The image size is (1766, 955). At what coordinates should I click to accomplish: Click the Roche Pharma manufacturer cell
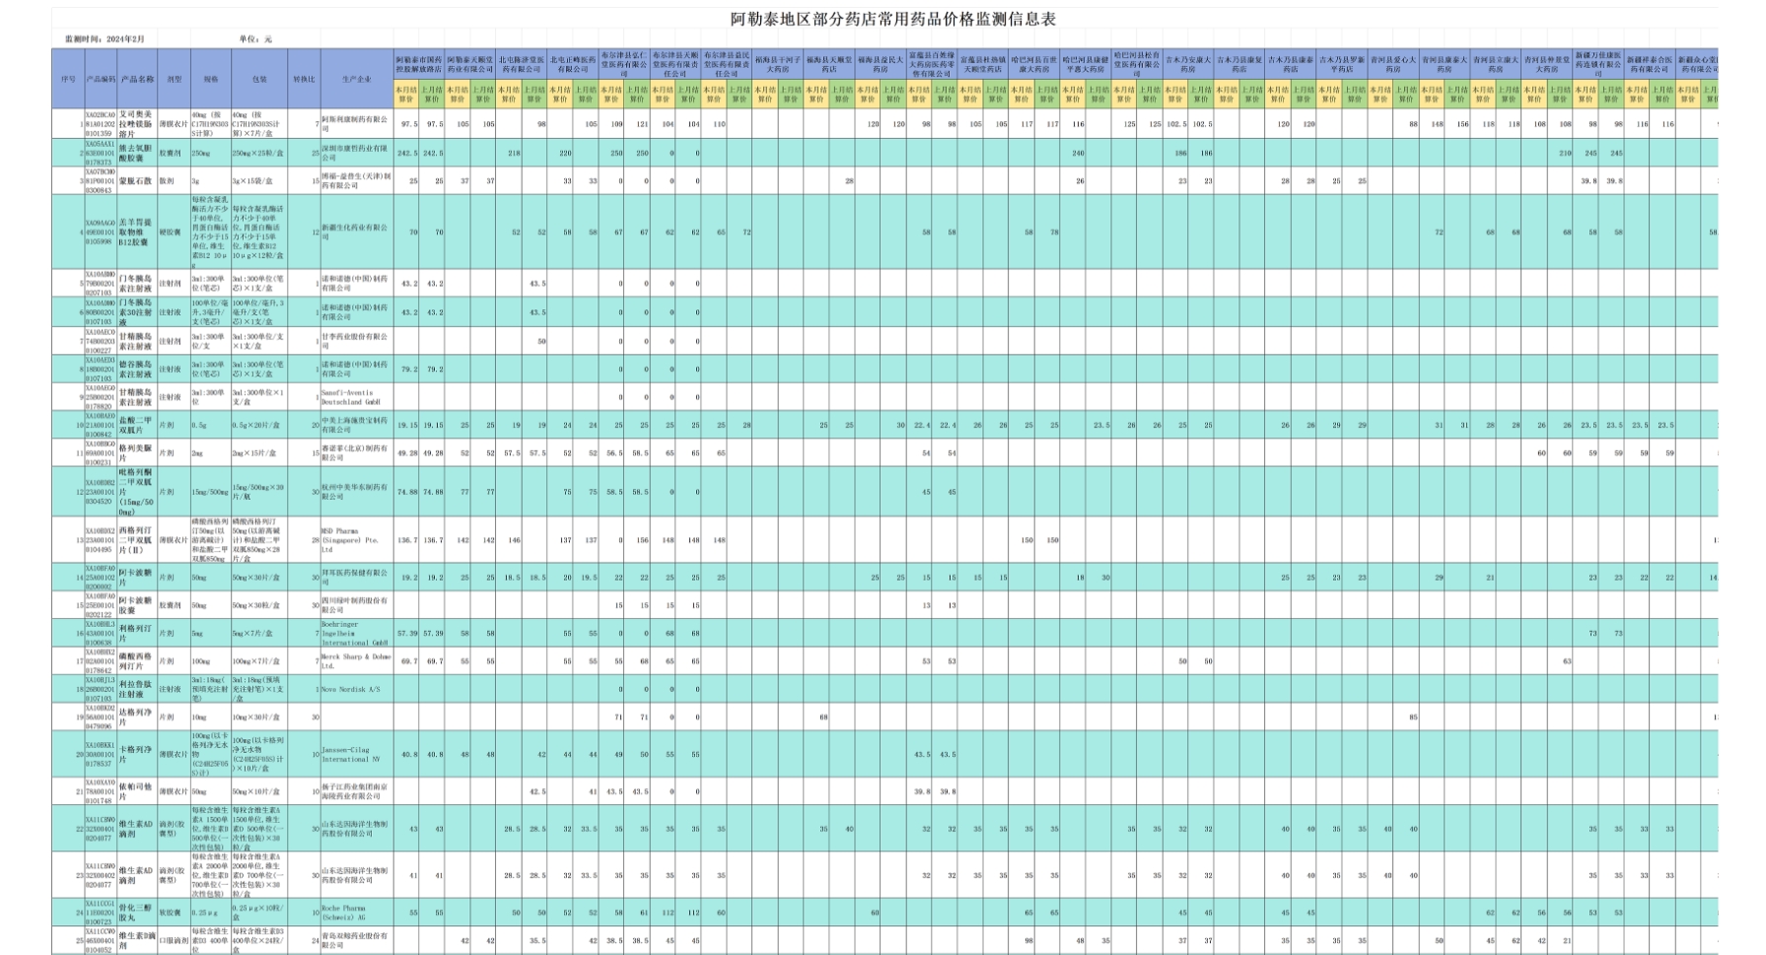pyautogui.click(x=356, y=913)
